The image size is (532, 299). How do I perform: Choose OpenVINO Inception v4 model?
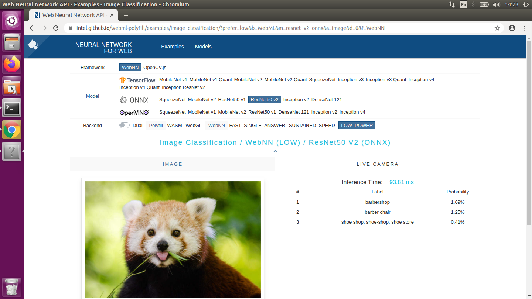pos(352,112)
